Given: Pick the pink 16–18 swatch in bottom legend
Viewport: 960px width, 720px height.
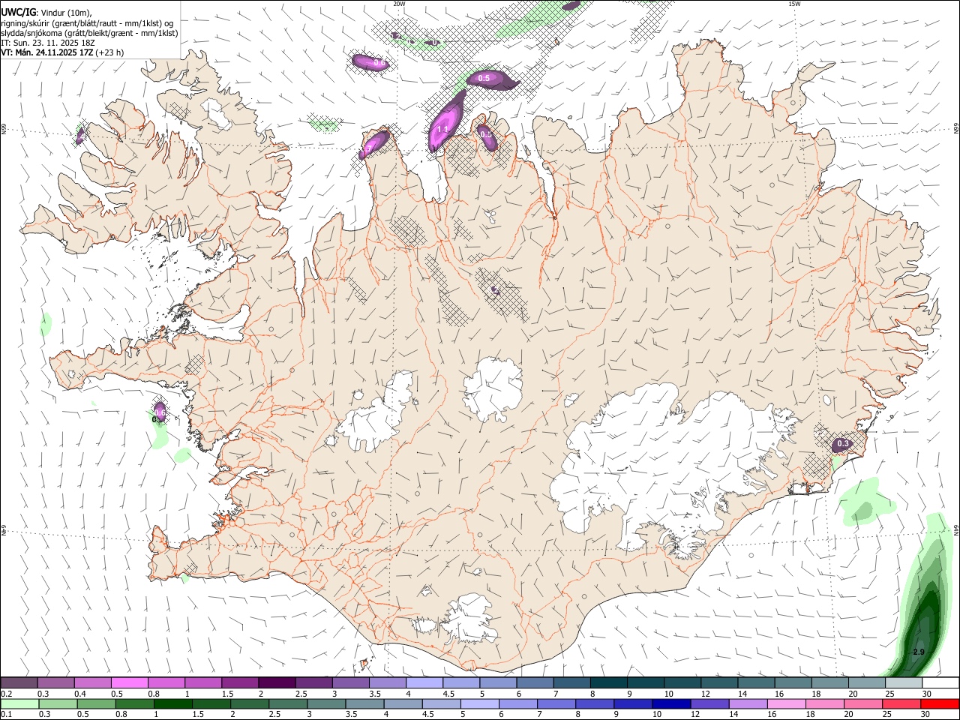Looking at the screenshot, I should pos(787,704).
